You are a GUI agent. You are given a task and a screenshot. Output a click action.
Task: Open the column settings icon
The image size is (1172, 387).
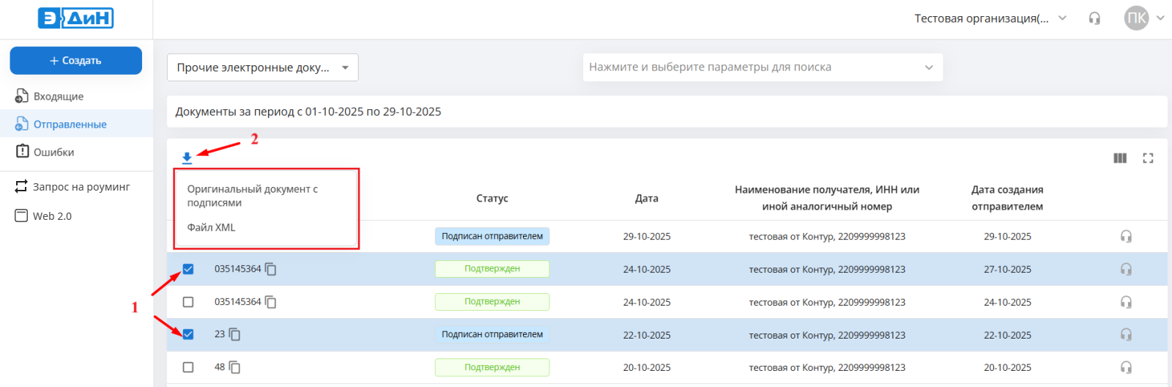(1120, 158)
